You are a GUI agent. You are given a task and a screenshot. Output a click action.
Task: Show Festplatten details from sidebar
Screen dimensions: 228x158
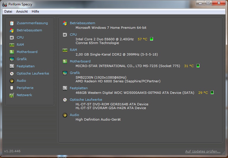point(26,66)
